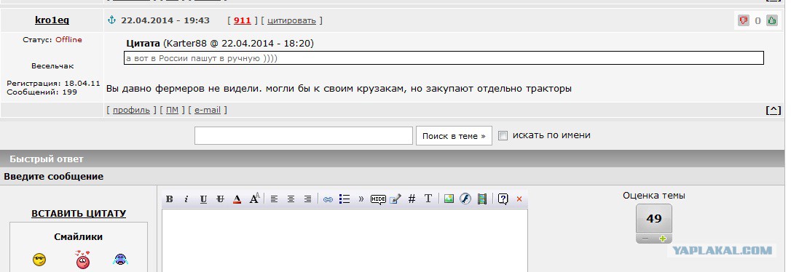Click the 'Offline' status text
Screen dimensions: 791x272
pyautogui.click(x=68, y=40)
